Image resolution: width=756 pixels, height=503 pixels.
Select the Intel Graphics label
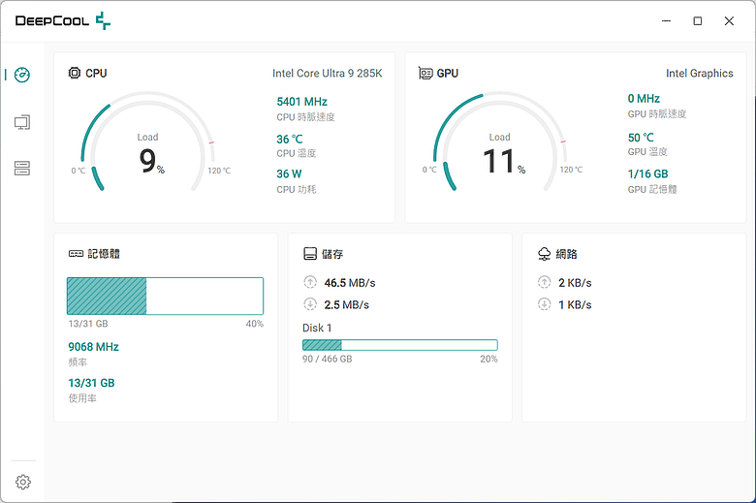point(699,74)
